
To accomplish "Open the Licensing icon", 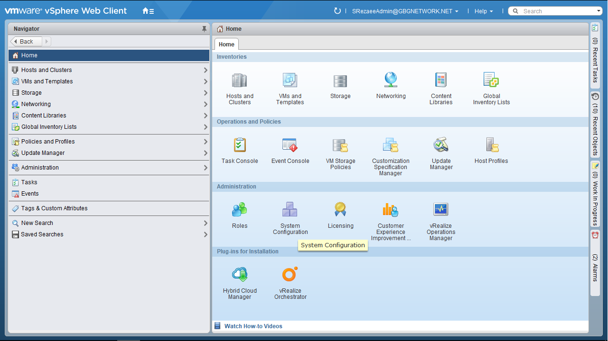I will click(x=340, y=210).
